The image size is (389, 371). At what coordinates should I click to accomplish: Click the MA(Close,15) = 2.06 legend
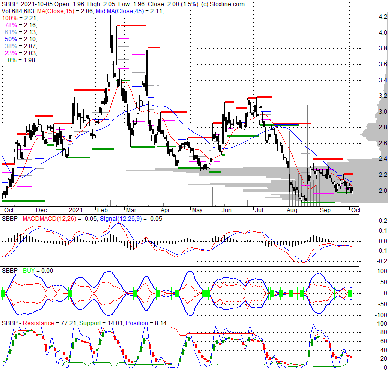click(x=65, y=11)
